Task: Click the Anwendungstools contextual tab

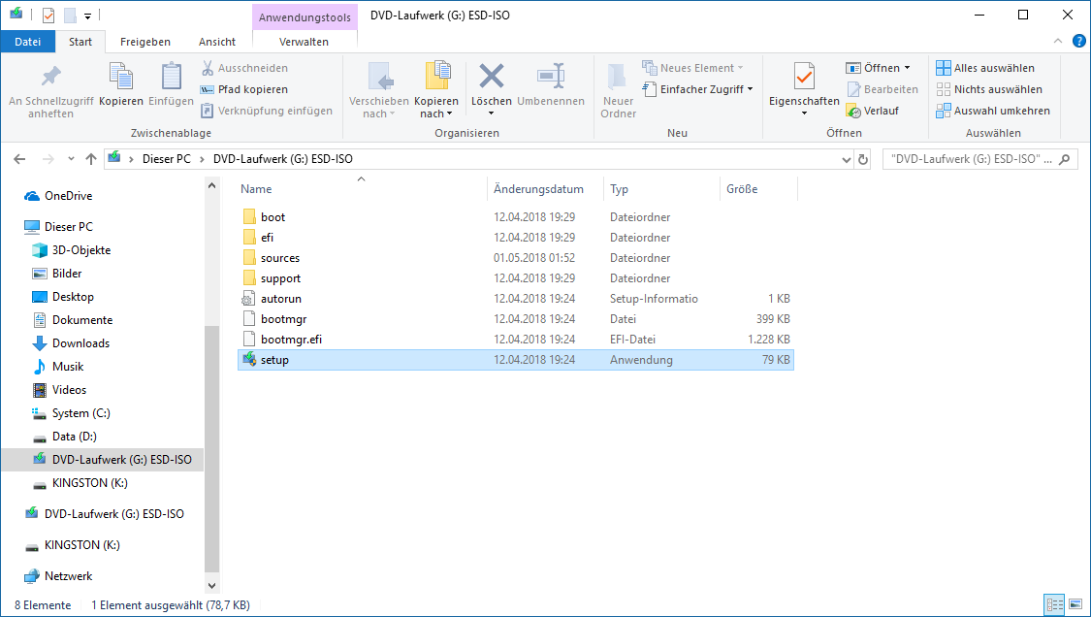Action: 305,16
